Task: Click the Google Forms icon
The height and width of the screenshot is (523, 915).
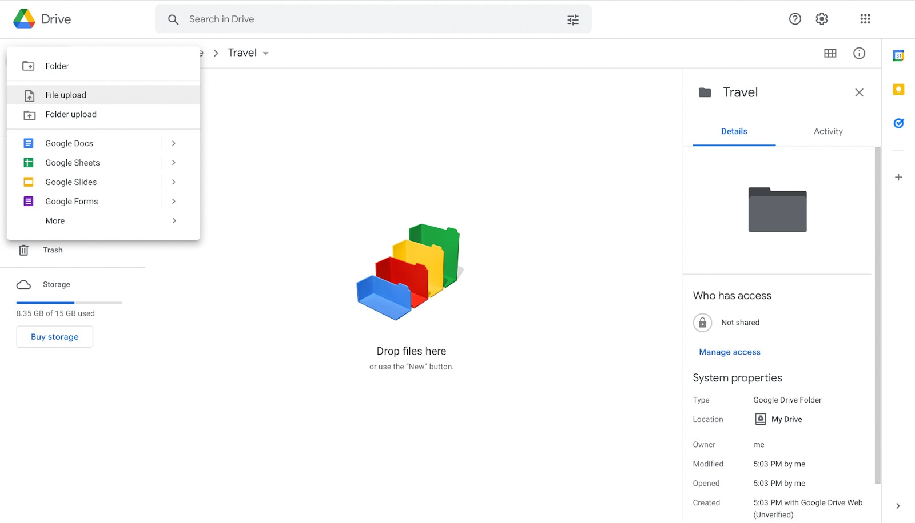Action: coord(28,202)
